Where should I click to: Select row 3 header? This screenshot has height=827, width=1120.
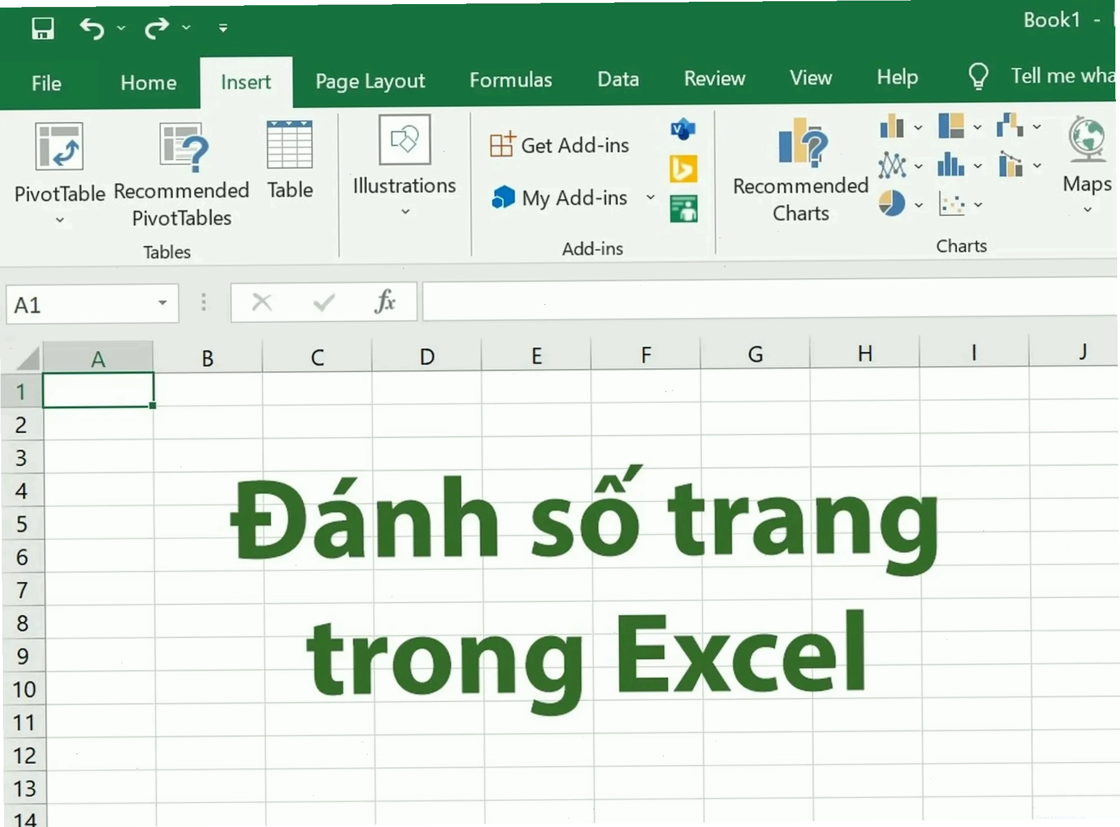pos(22,458)
